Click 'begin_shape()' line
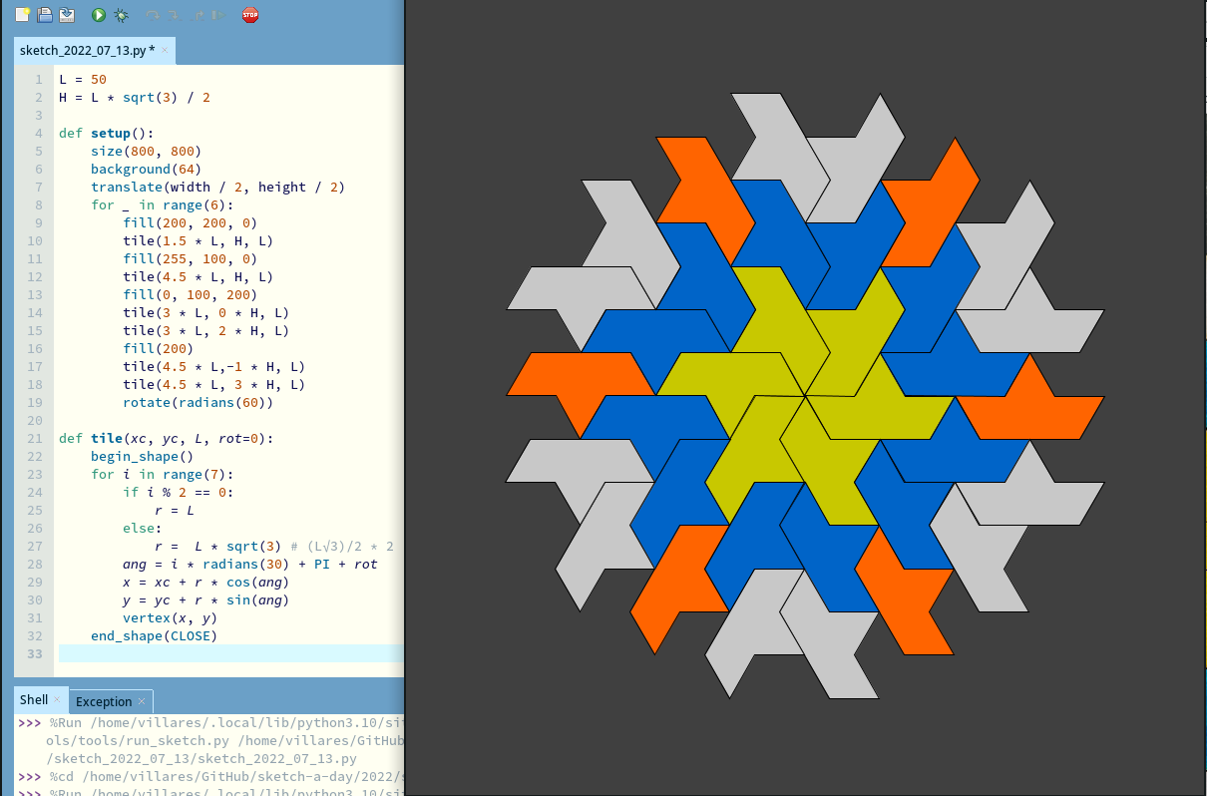1207x796 pixels. point(143,456)
